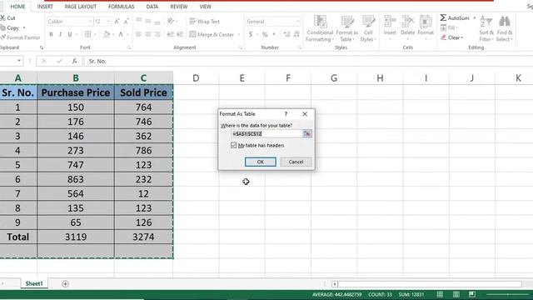Click the Insert Function fx icon
The height and width of the screenshot is (300, 533).
pos(74,61)
